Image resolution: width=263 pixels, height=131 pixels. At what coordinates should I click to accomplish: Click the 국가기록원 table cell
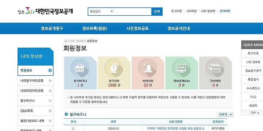(218, 128)
